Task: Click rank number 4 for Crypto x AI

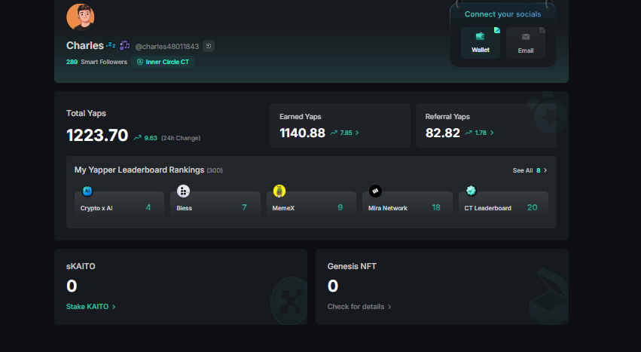Action: coord(148,207)
